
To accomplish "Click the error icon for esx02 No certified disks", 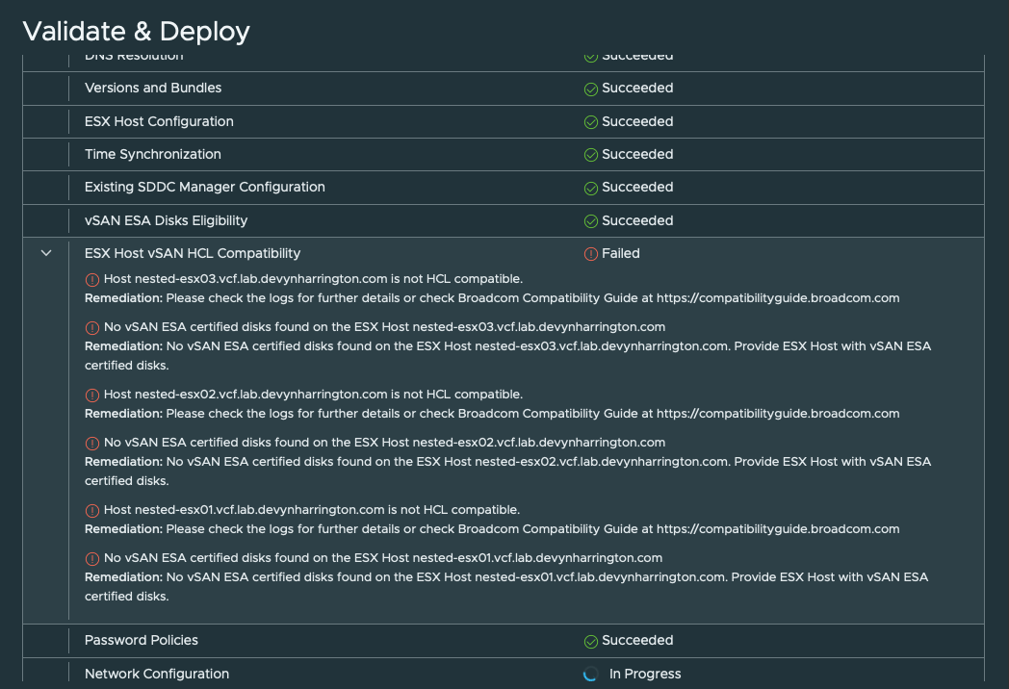I will tap(92, 444).
